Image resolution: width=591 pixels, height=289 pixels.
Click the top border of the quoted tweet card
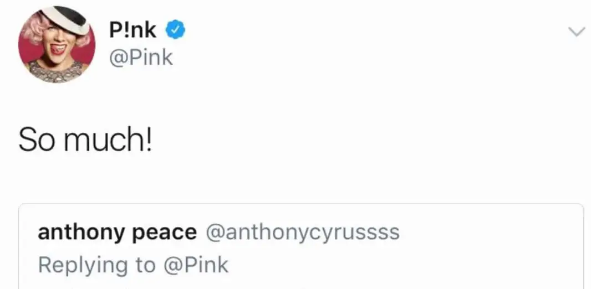[301, 204]
